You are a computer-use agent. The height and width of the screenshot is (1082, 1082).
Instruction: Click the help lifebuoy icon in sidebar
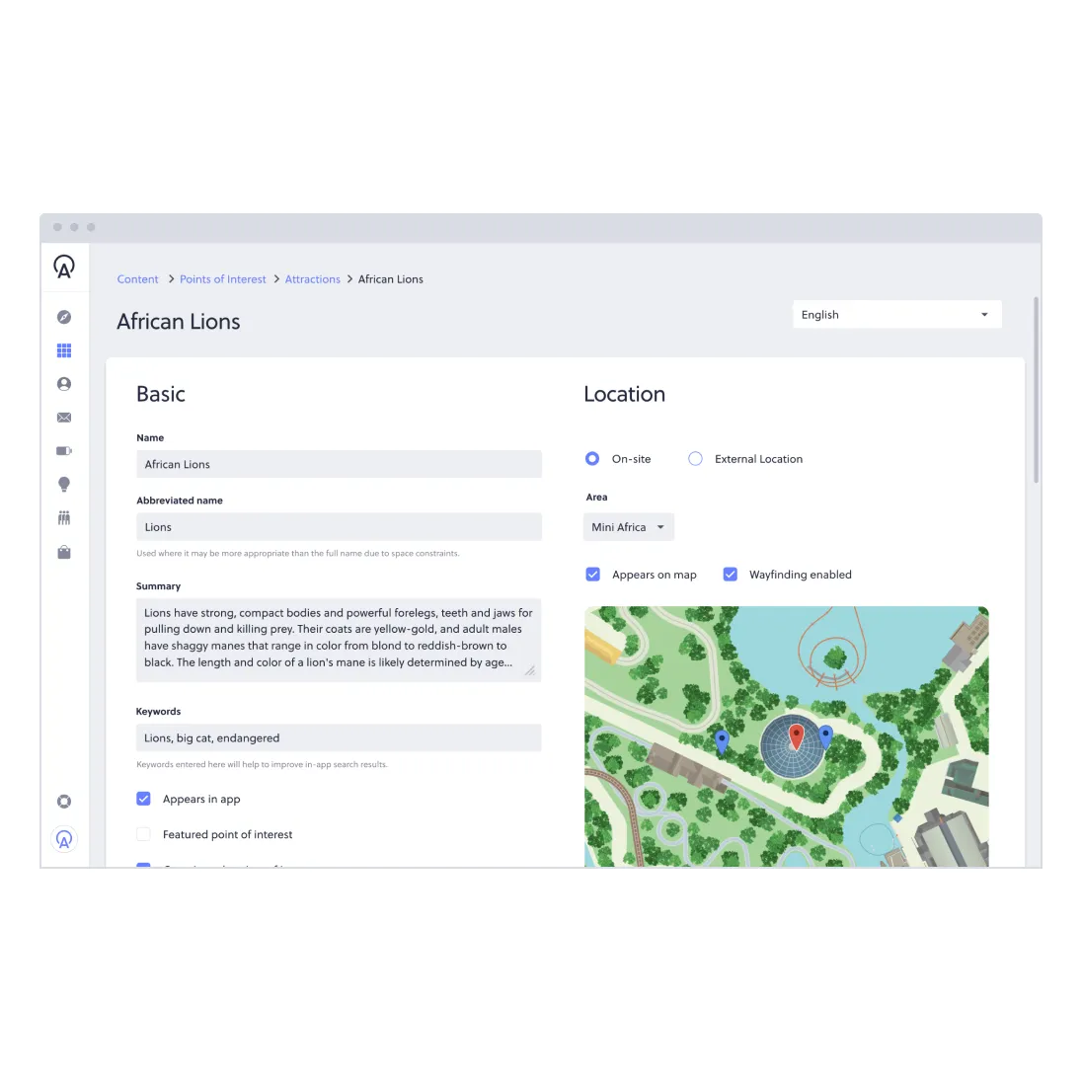tap(64, 802)
